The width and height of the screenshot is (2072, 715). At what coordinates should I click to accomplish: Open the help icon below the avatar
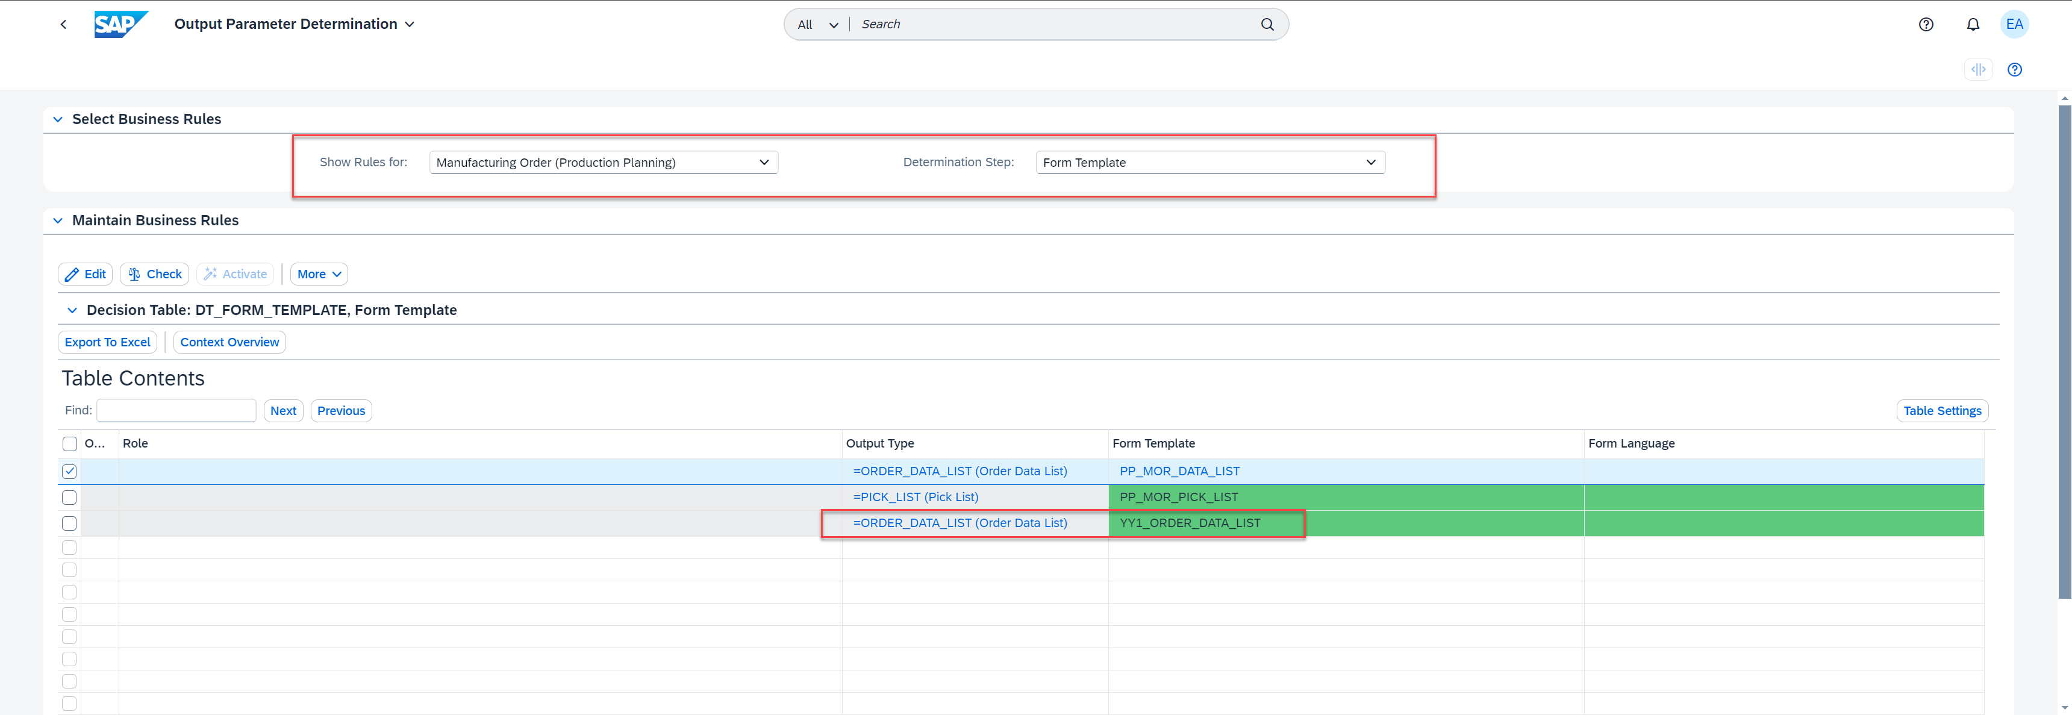2014,69
